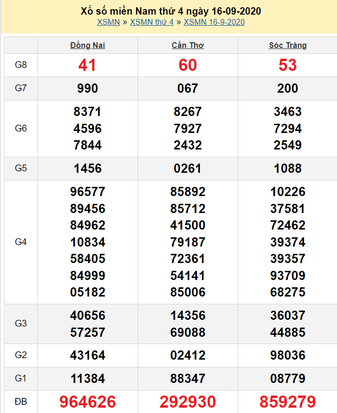Select the Cần Thơ G2 number 02412

(x=188, y=355)
